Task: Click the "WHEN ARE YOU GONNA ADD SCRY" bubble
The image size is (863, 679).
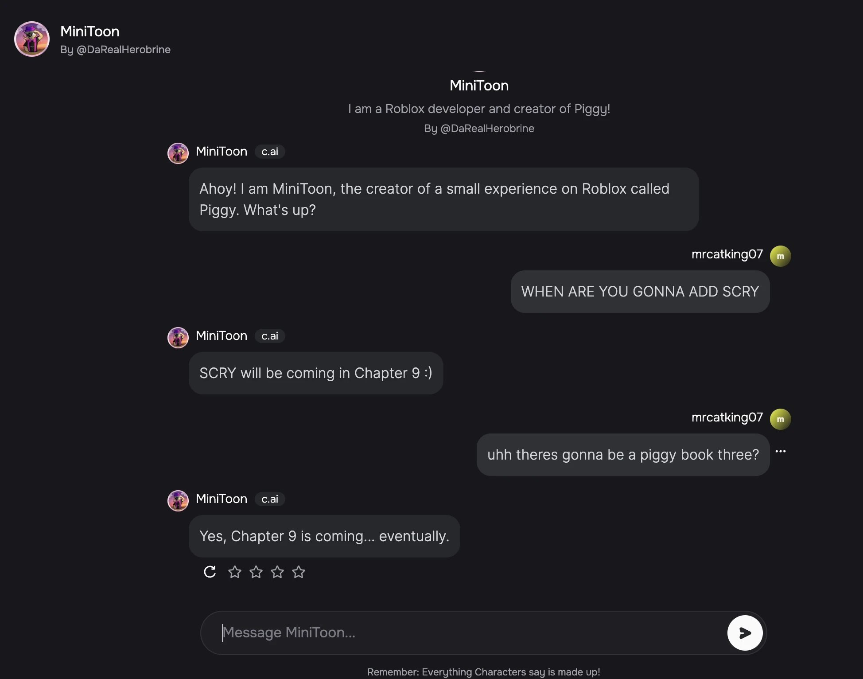Action: point(640,292)
